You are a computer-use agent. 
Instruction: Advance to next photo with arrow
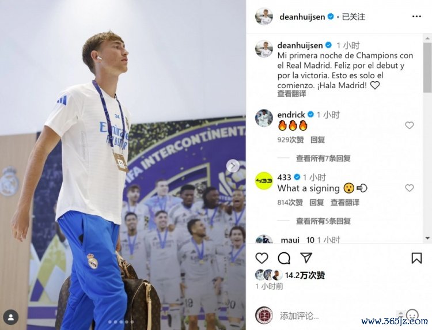click(x=233, y=166)
